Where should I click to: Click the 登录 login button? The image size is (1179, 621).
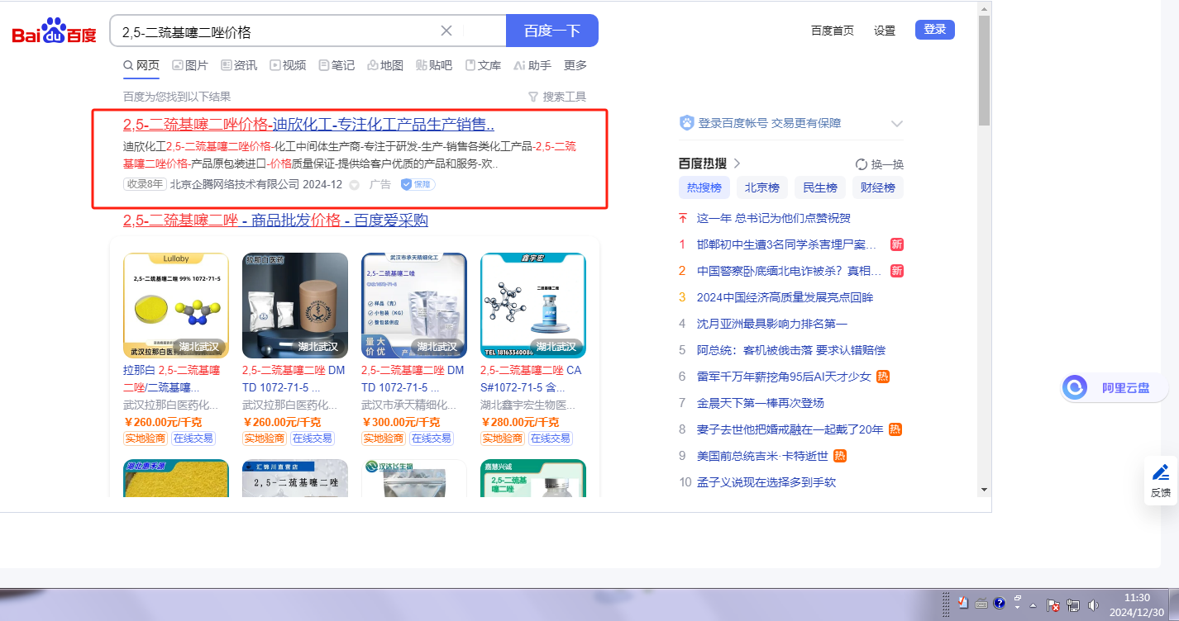pyautogui.click(x=934, y=30)
